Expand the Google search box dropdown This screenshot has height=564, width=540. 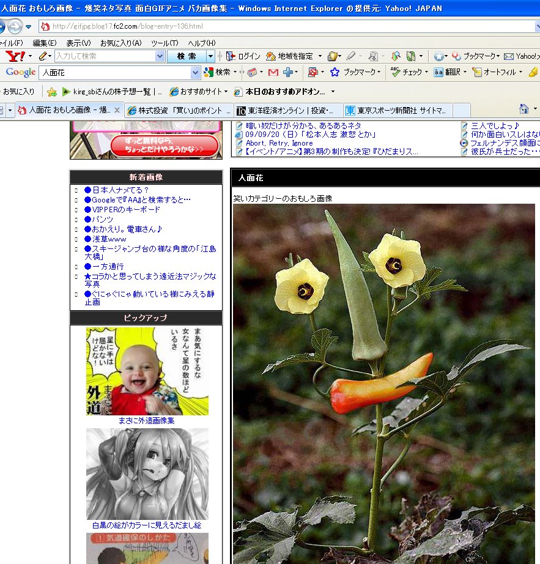tap(196, 72)
